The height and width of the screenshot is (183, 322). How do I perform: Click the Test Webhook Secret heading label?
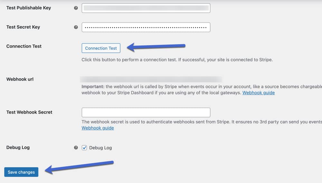29,112
